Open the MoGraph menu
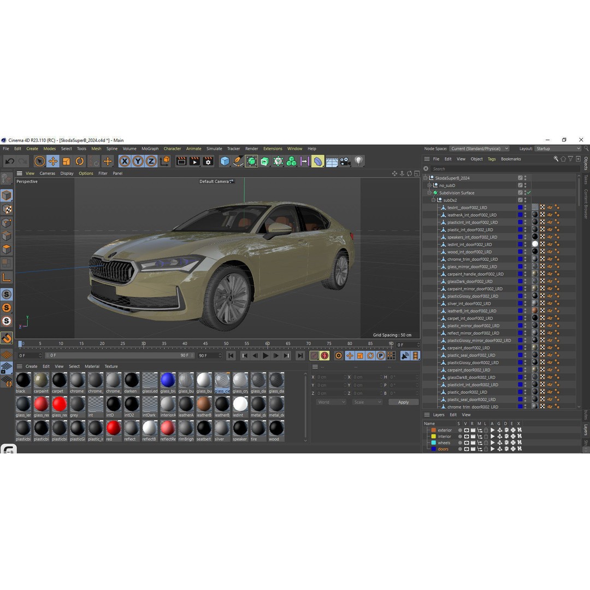The image size is (590, 590). [x=149, y=149]
